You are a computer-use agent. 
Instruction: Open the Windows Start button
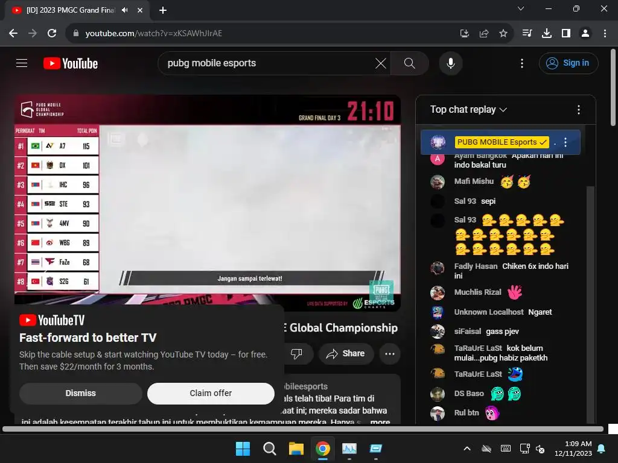[243, 449]
